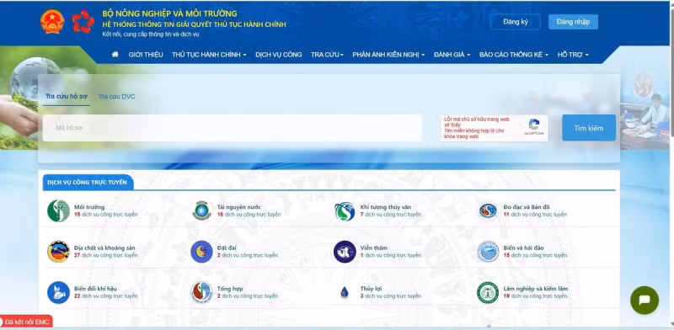Viewport: 674px width, 330px height.
Task: Open the Thủy lợi link text
Action: click(371, 289)
